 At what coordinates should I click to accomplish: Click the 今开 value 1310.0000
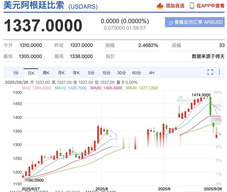click(x=31, y=45)
